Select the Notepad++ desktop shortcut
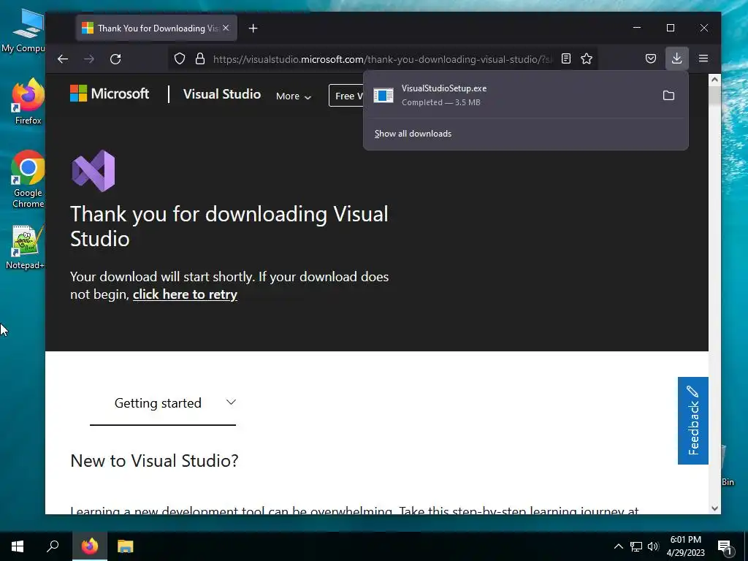This screenshot has height=561, width=748. (25, 248)
